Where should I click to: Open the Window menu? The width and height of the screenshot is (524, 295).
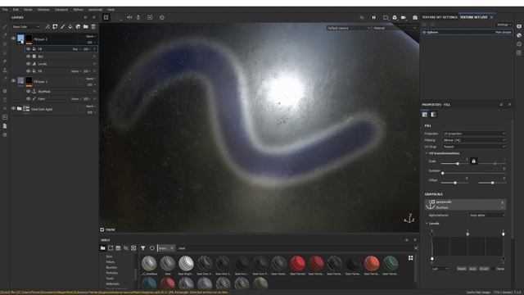pyautogui.click(x=43, y=10)
